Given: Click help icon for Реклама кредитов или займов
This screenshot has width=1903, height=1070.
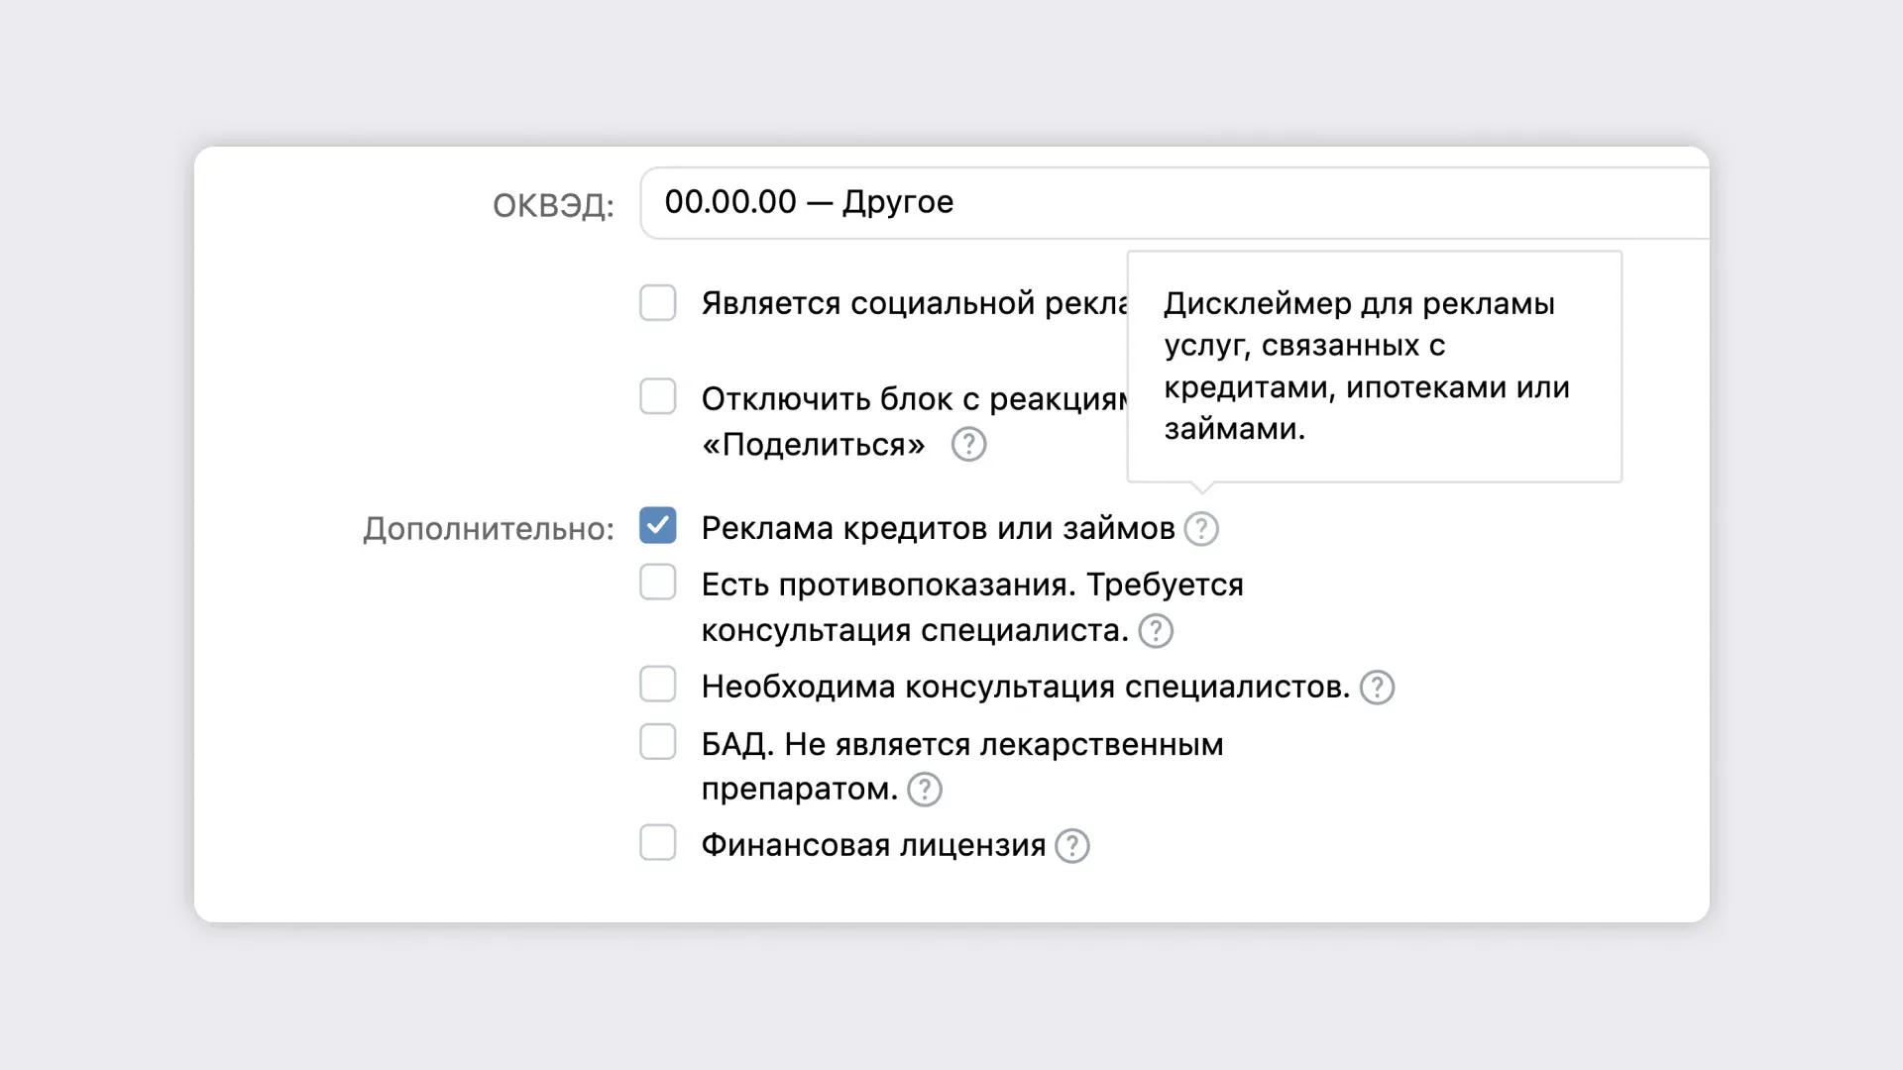Looking at the screenshot, I should pyautogui.click(x=1201, y=529).
